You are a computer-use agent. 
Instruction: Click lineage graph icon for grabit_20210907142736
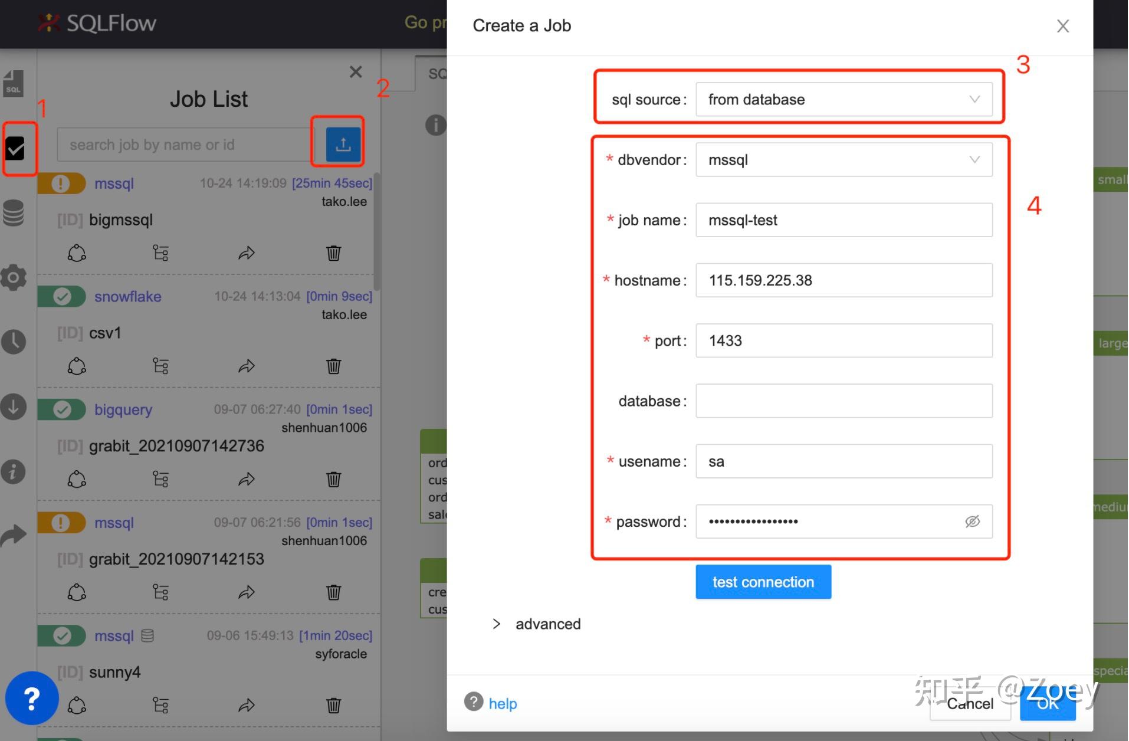click(x=77, y=479)
